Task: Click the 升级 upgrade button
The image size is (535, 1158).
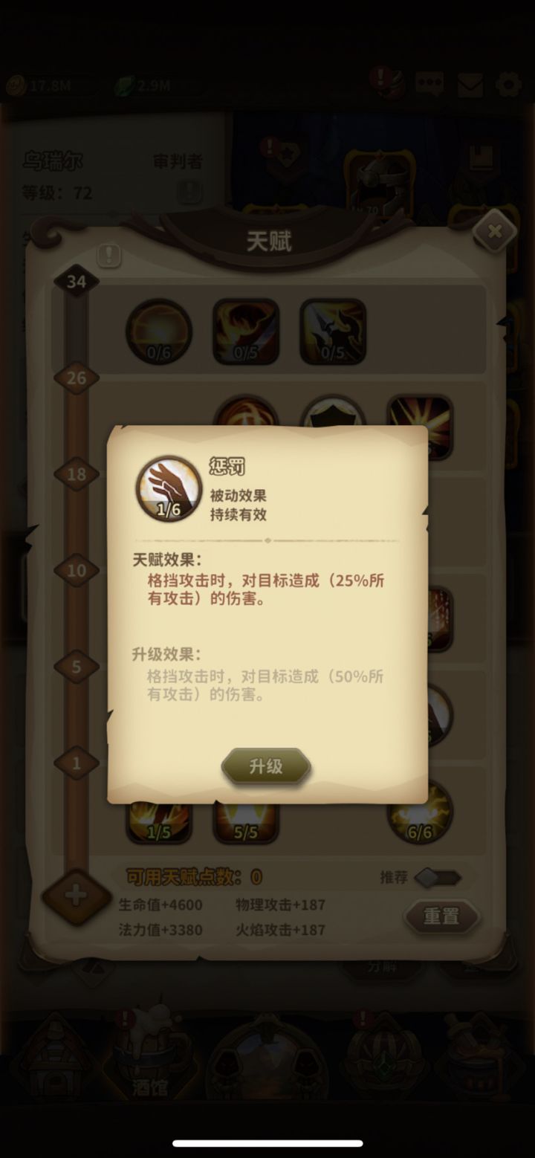Action: 266,767
